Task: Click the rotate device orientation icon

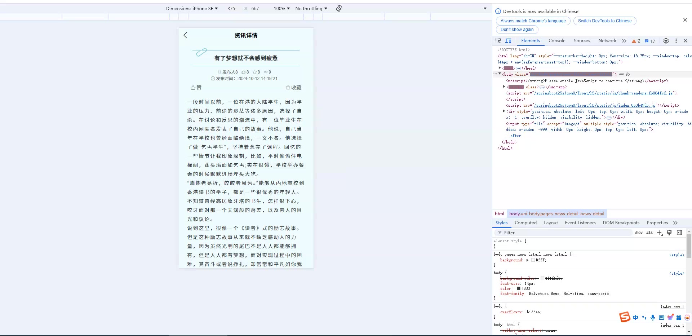Action: [x=339, y=8]
